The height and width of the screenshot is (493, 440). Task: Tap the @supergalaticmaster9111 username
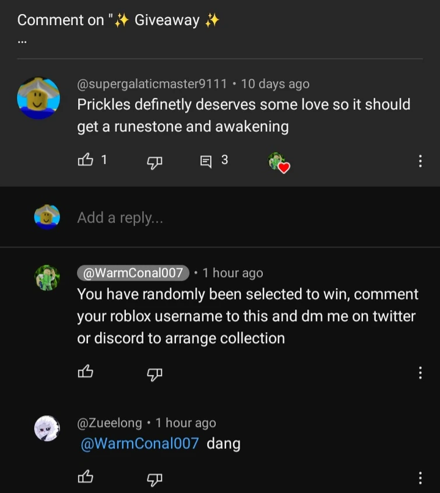(152, 84)
